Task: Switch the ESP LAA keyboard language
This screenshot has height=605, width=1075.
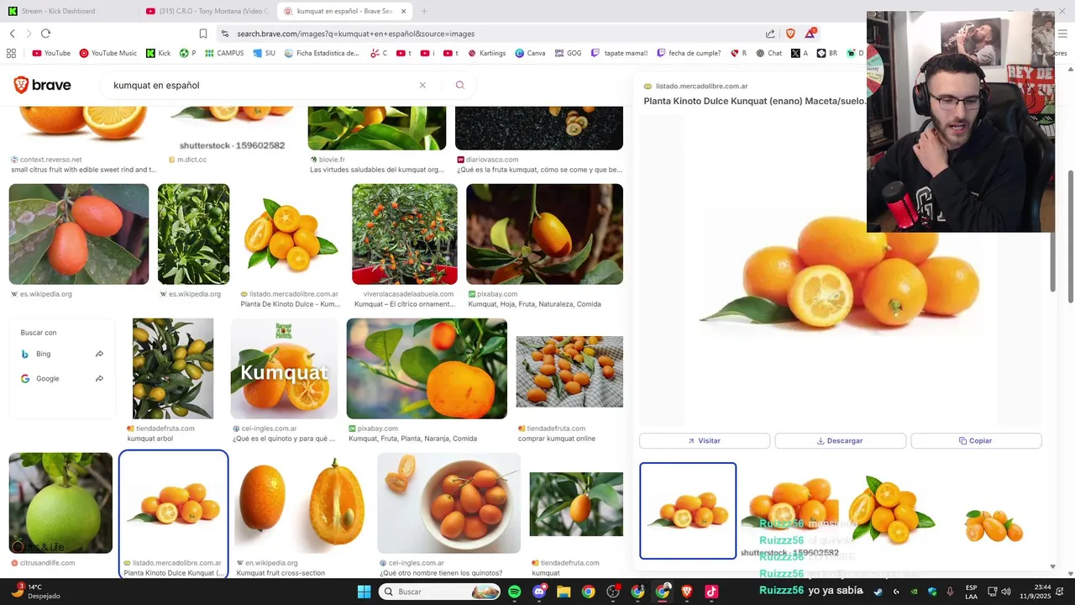Action: coord(972,592)
